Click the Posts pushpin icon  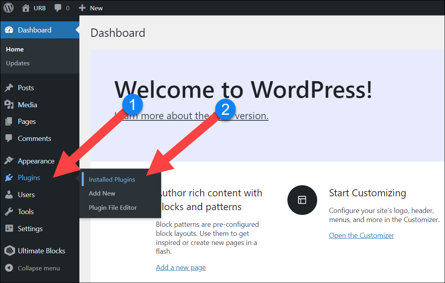(x=9, y=88)
